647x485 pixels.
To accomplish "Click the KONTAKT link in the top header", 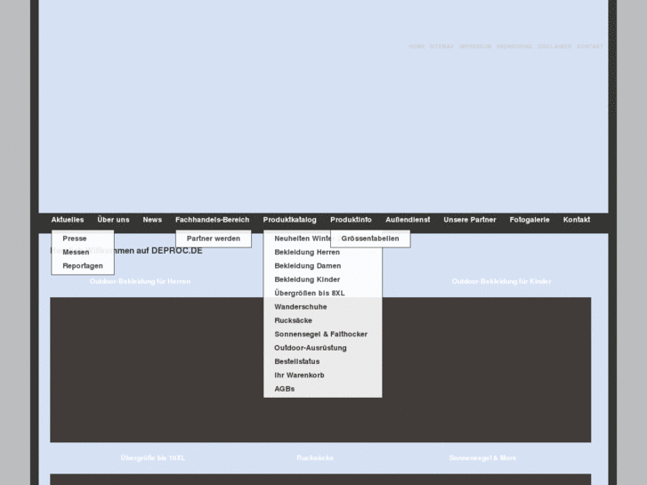I will pos(590,46).
